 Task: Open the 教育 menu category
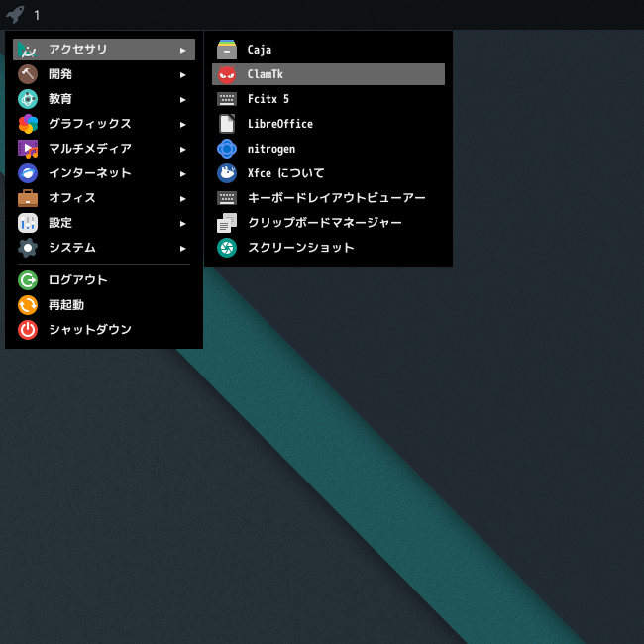tap(104, 99)
